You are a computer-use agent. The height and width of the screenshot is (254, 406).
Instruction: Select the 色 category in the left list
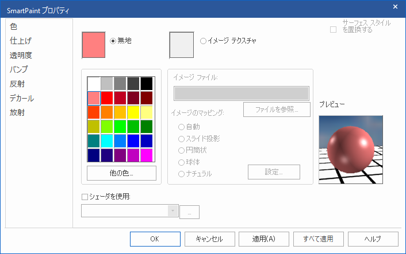pyautogui.click(x=13, y=26)
